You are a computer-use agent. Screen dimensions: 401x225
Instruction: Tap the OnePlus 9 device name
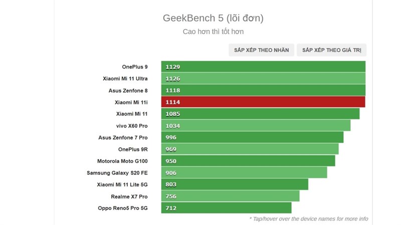(135, 67)
